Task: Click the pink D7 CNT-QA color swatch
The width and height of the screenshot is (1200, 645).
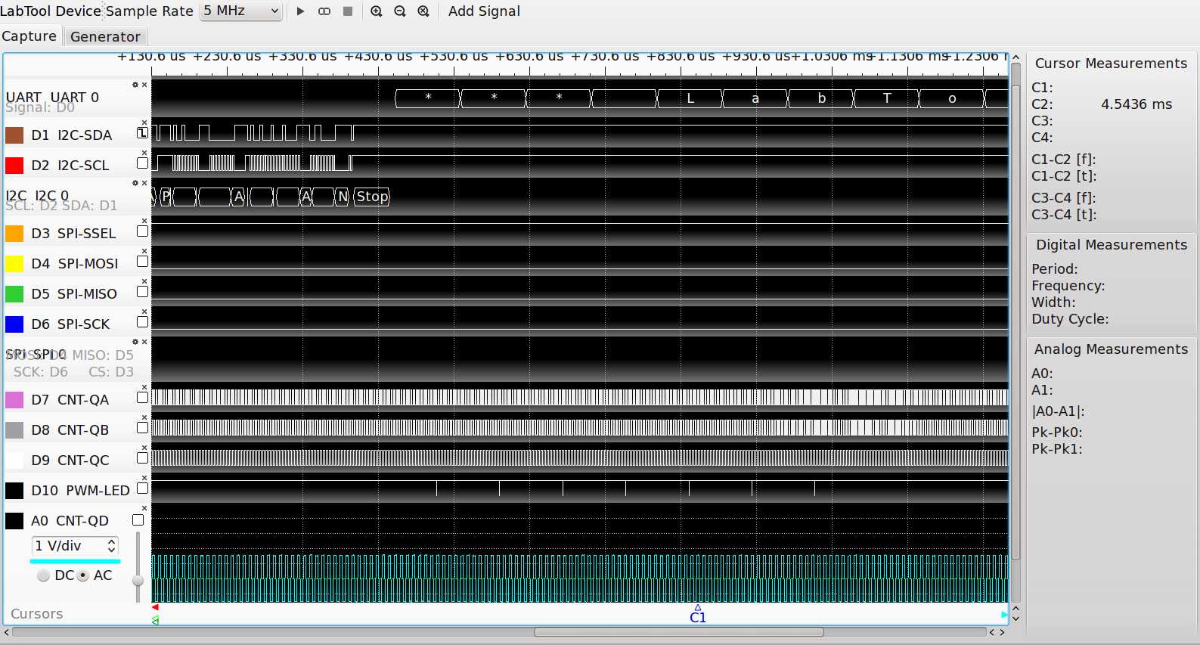Action: click(x=14, y=400)
